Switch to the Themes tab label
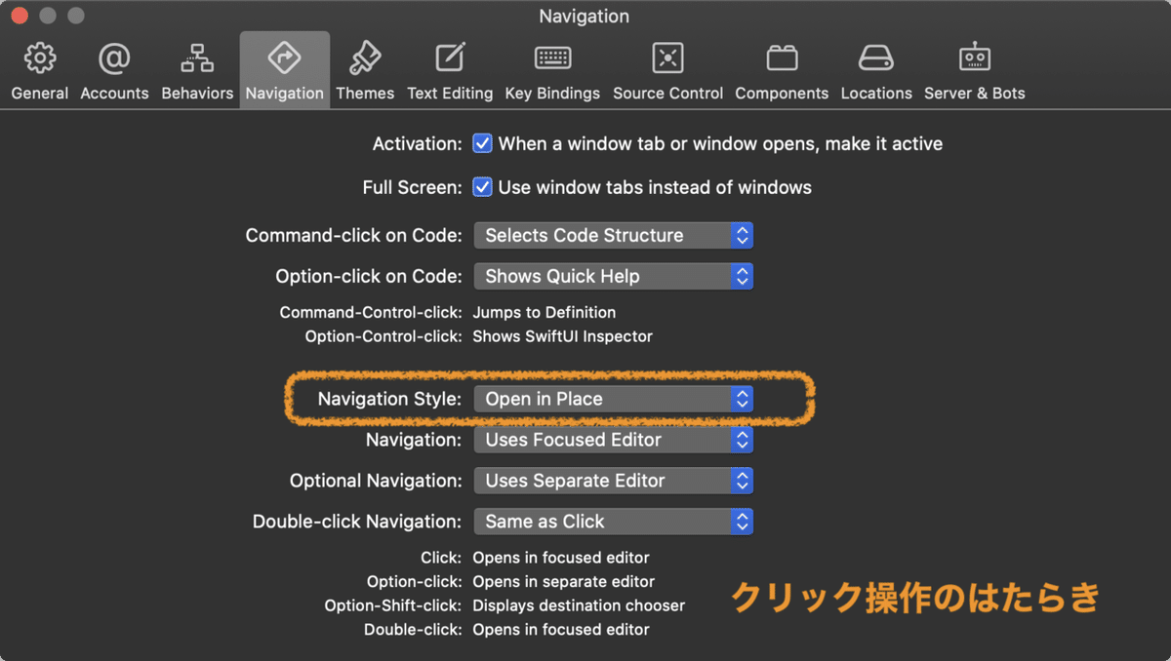Viewport: 1171px width, 661px height. (365, 94)
